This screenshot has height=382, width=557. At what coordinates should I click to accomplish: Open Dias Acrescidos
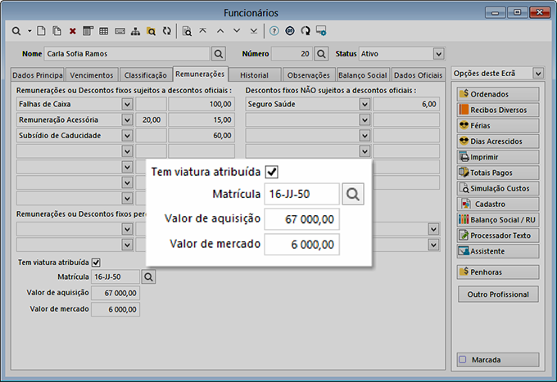point(498,142)
